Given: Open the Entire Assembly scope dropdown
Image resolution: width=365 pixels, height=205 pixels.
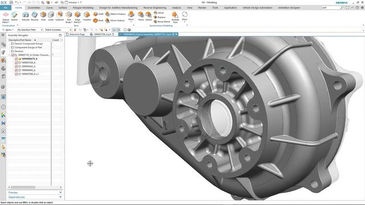Looking at the screenshot, I should tap(58, 30).
